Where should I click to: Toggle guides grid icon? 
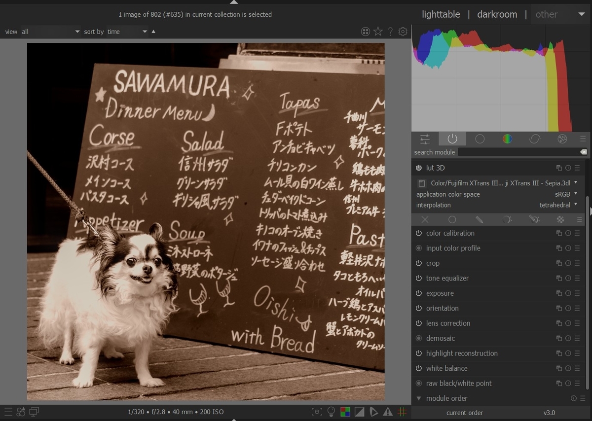point(402,412)
